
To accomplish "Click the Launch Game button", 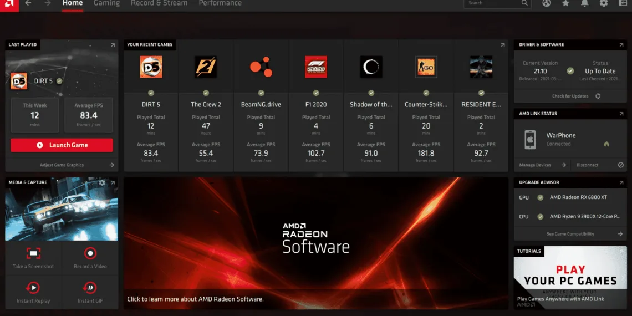I will coord(62,145).
